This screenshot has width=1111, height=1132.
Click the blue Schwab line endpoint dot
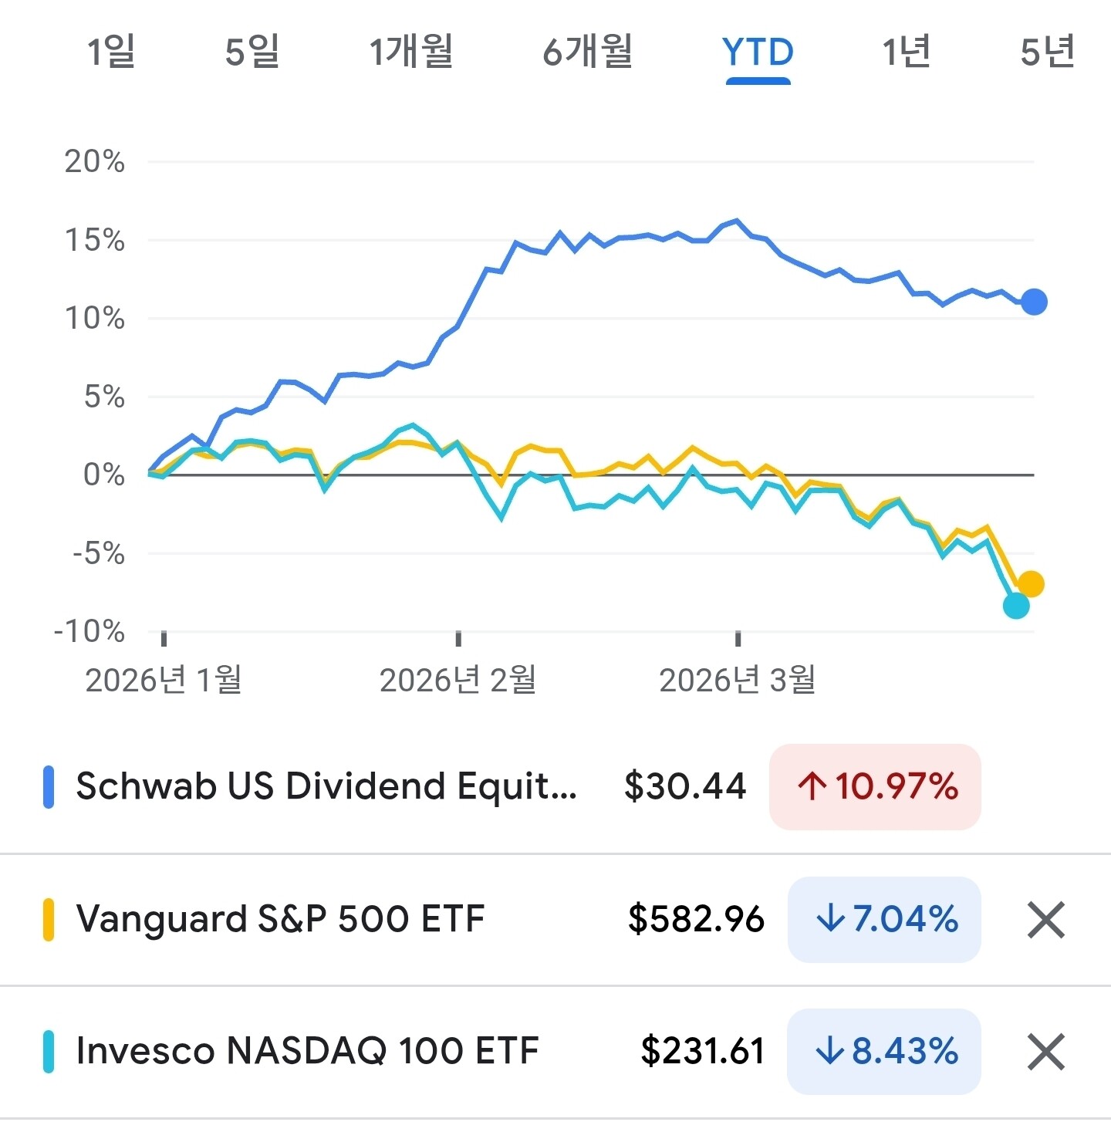point(1034,302)
